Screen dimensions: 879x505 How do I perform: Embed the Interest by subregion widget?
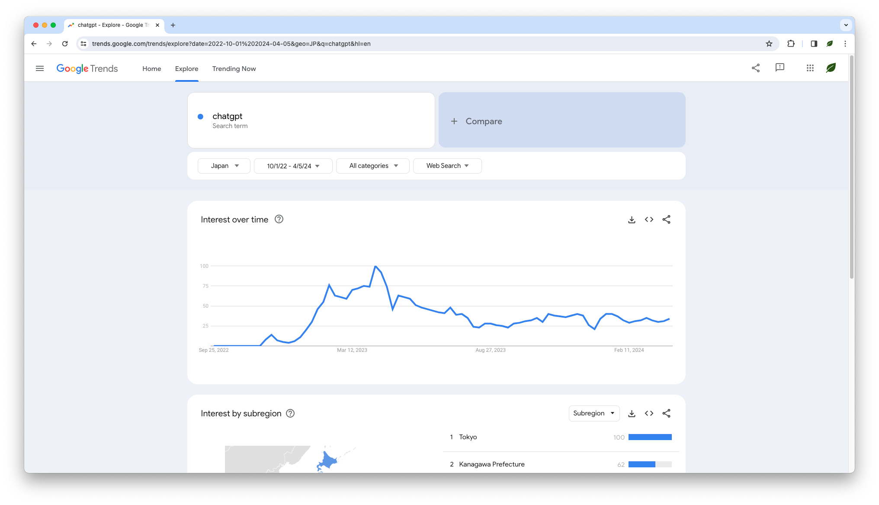click(x=649, y=414)
